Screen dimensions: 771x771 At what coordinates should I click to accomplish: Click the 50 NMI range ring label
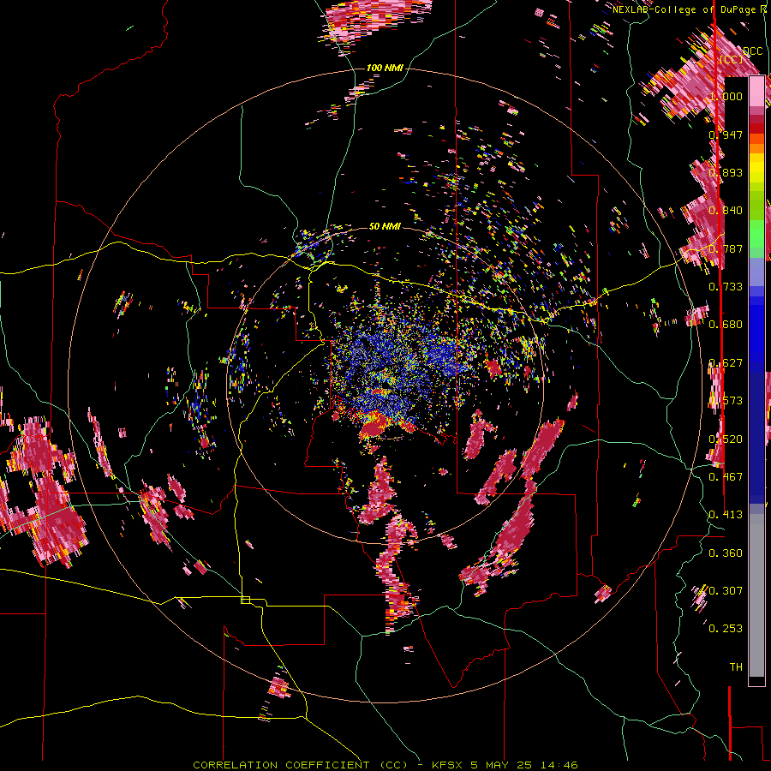[385, 226]
